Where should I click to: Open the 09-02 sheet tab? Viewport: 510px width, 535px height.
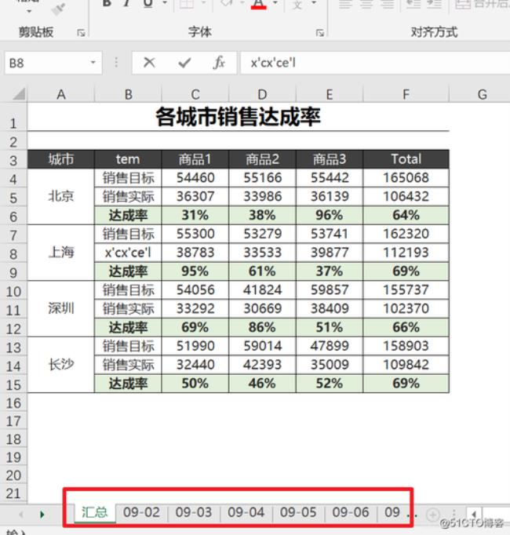[x=141, y=512]
